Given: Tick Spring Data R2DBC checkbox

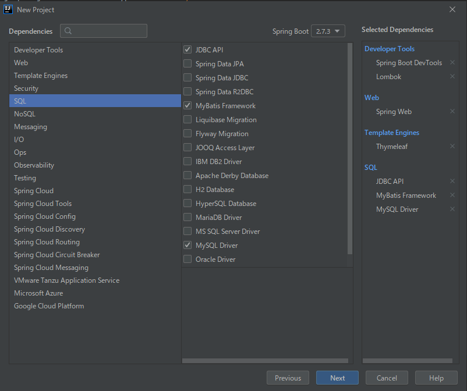Looking at the screenshot, I should click(187, 91).
